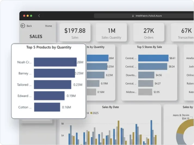Select the 27K Orders card
This screenshot has width=194, height=145.
[x=149, y=32]
